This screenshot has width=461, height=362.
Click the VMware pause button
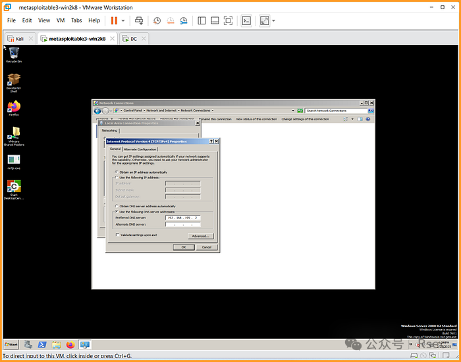click(114, 20)
